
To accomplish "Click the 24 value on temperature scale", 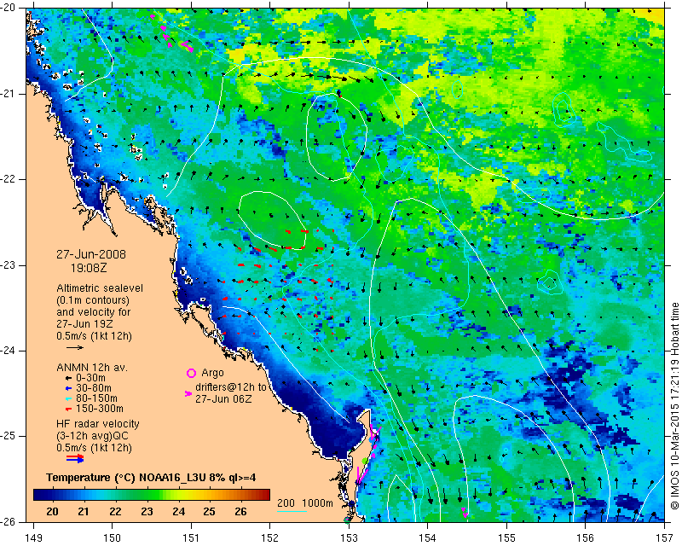I will 178,512.
